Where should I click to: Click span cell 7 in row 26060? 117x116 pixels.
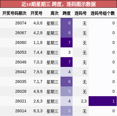coord(67,42)
